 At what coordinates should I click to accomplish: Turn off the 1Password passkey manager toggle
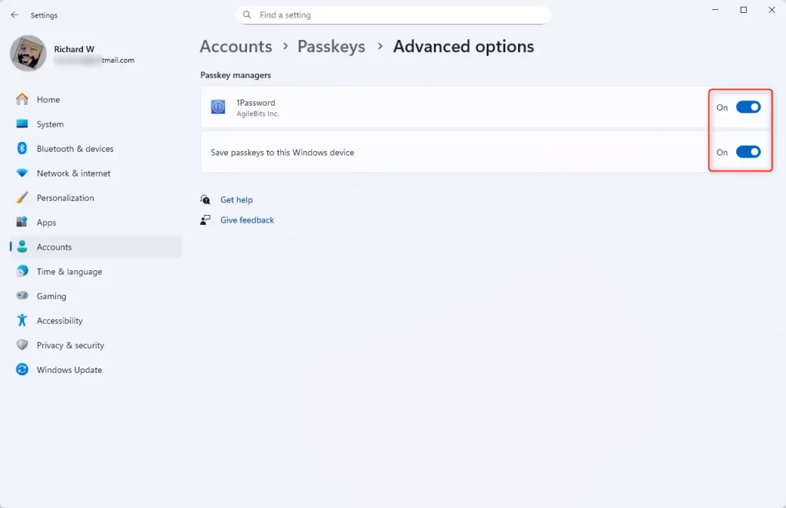click(x=748, y=107)
